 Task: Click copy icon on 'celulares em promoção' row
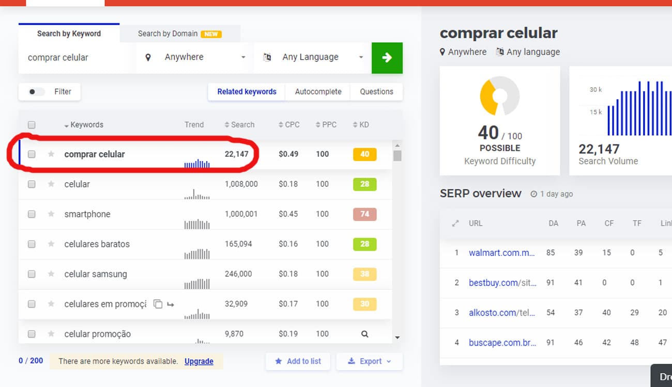point(158,304)
